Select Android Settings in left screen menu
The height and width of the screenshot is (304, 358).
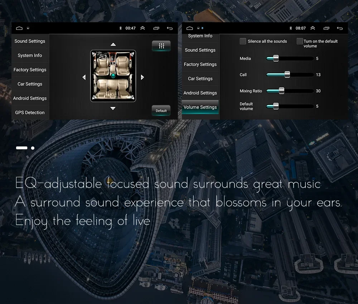click(30, 98)
